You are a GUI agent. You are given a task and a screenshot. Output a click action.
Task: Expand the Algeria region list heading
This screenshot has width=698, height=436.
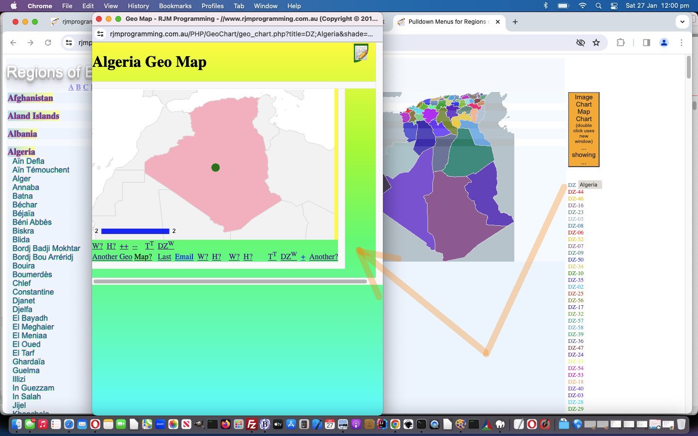tap(21, 152)
